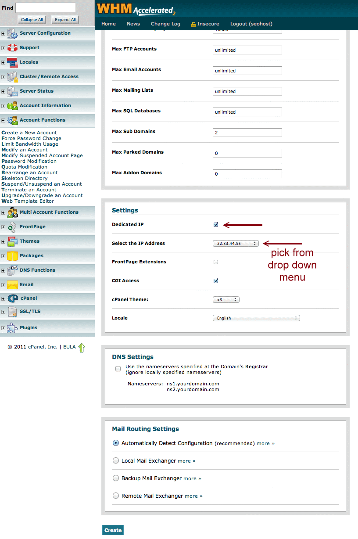
Task: Click the Multi Account Functions icon
Action: pos(12,212)
